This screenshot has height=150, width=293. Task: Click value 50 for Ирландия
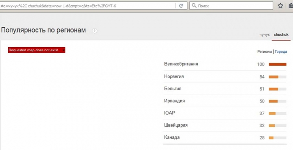coord(262,101)
